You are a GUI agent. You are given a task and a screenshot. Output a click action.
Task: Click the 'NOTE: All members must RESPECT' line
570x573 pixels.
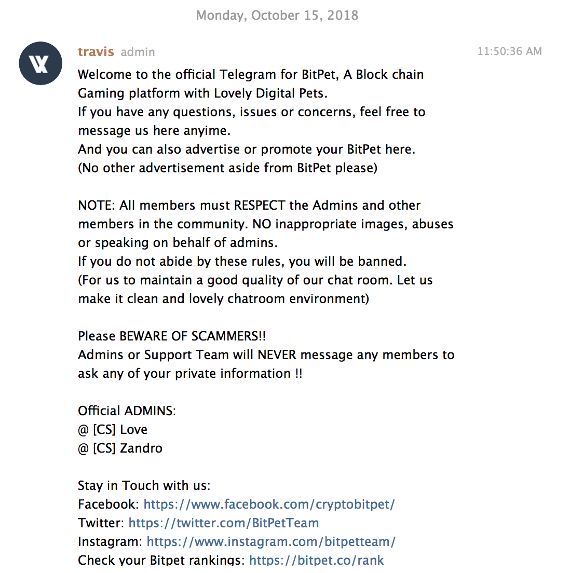pyautogui.click(x=249, y=206)
